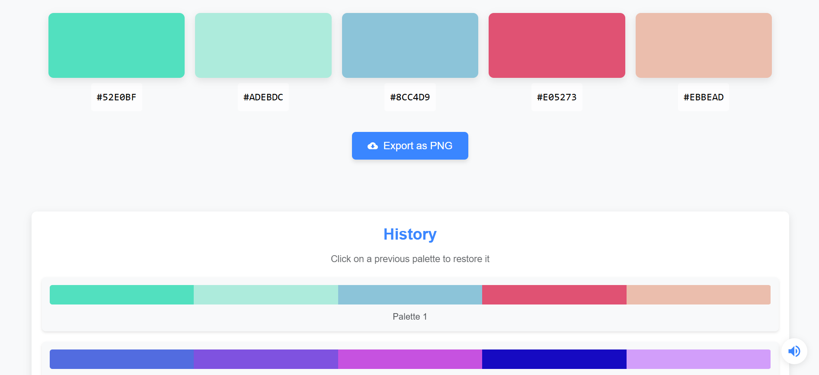
Task: Click the Palette 1 label
Action: pos(410,317)
